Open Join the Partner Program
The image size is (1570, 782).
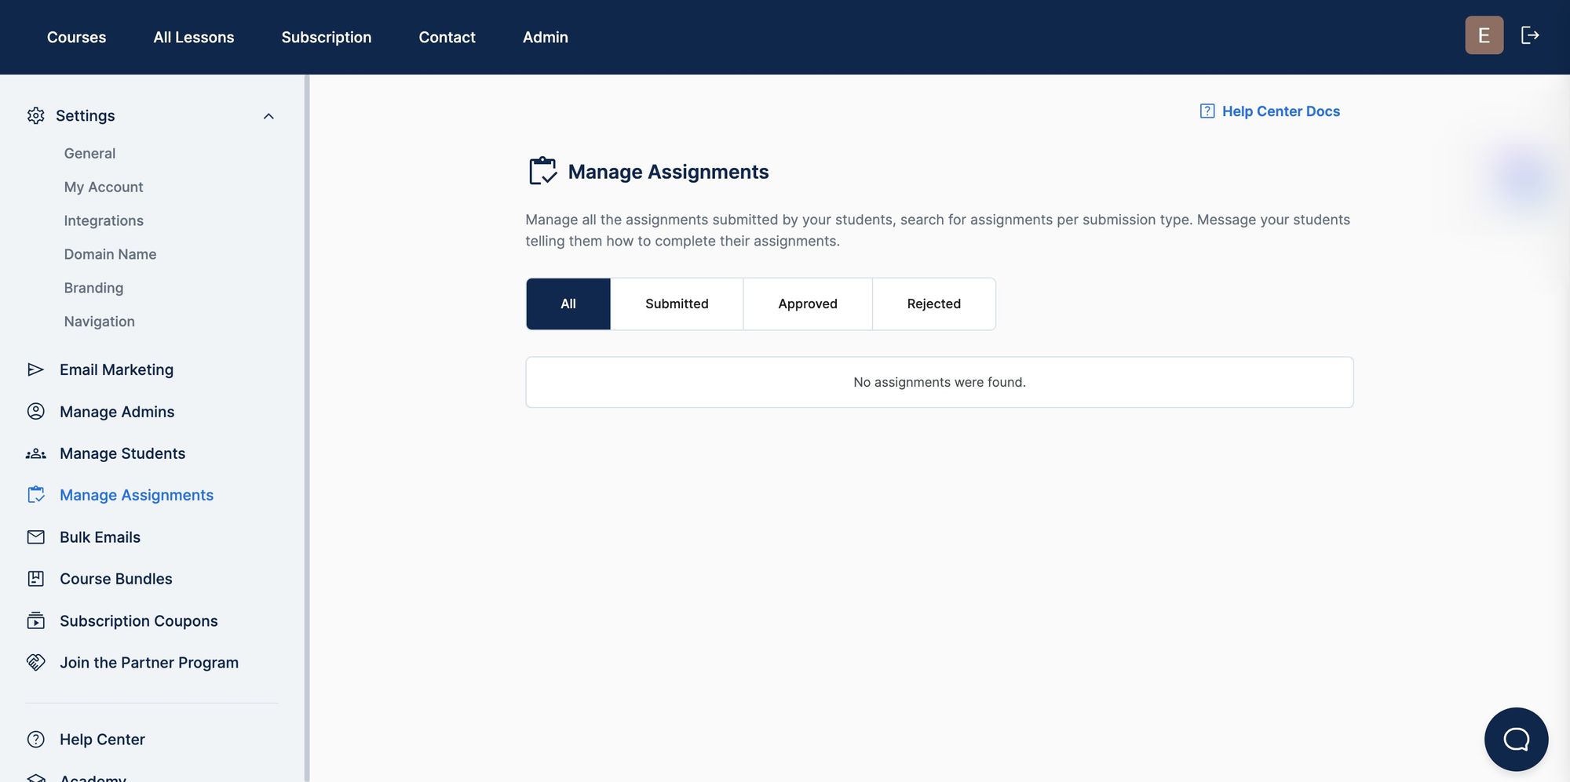(x=149, y=663)
